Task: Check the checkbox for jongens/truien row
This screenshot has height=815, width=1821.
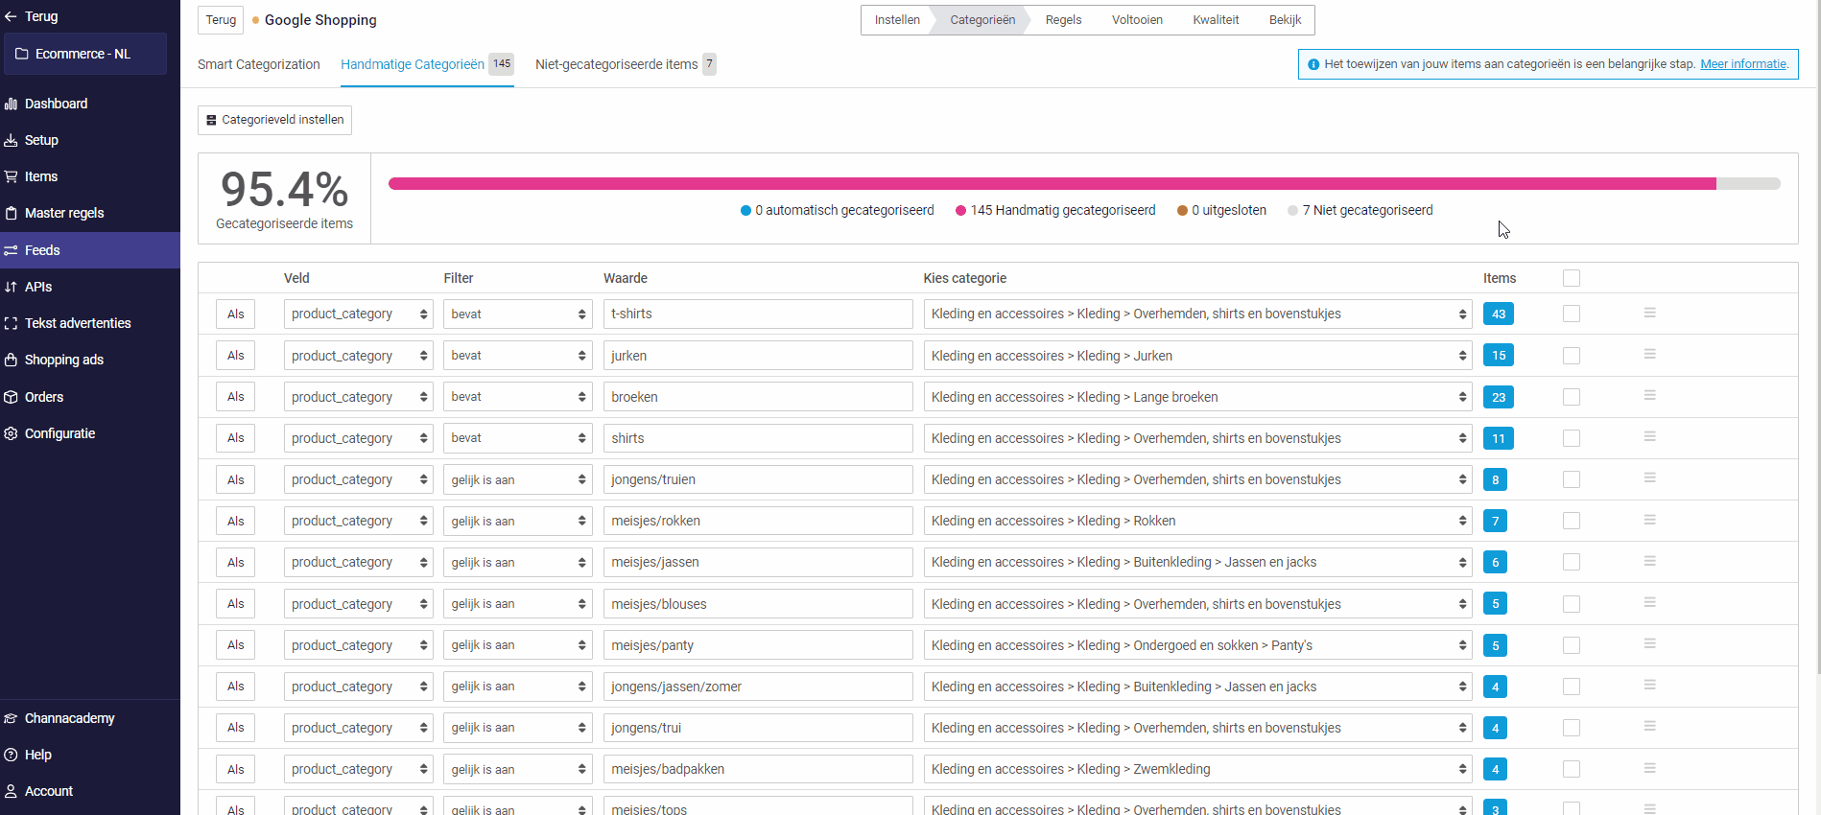Action: (x=1572, y=479)
